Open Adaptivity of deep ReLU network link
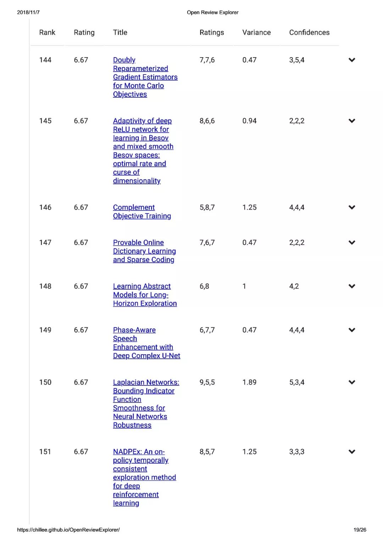This screenshot has width=383, height=542. [x=143, y=151]
